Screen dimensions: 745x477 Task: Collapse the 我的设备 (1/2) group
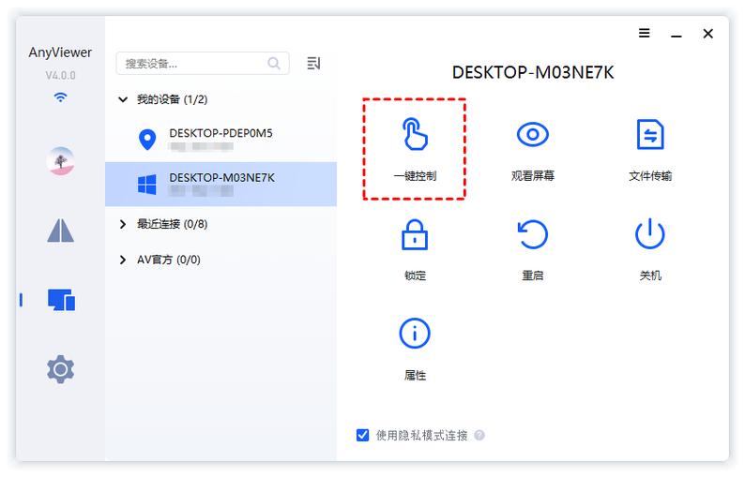123,99
